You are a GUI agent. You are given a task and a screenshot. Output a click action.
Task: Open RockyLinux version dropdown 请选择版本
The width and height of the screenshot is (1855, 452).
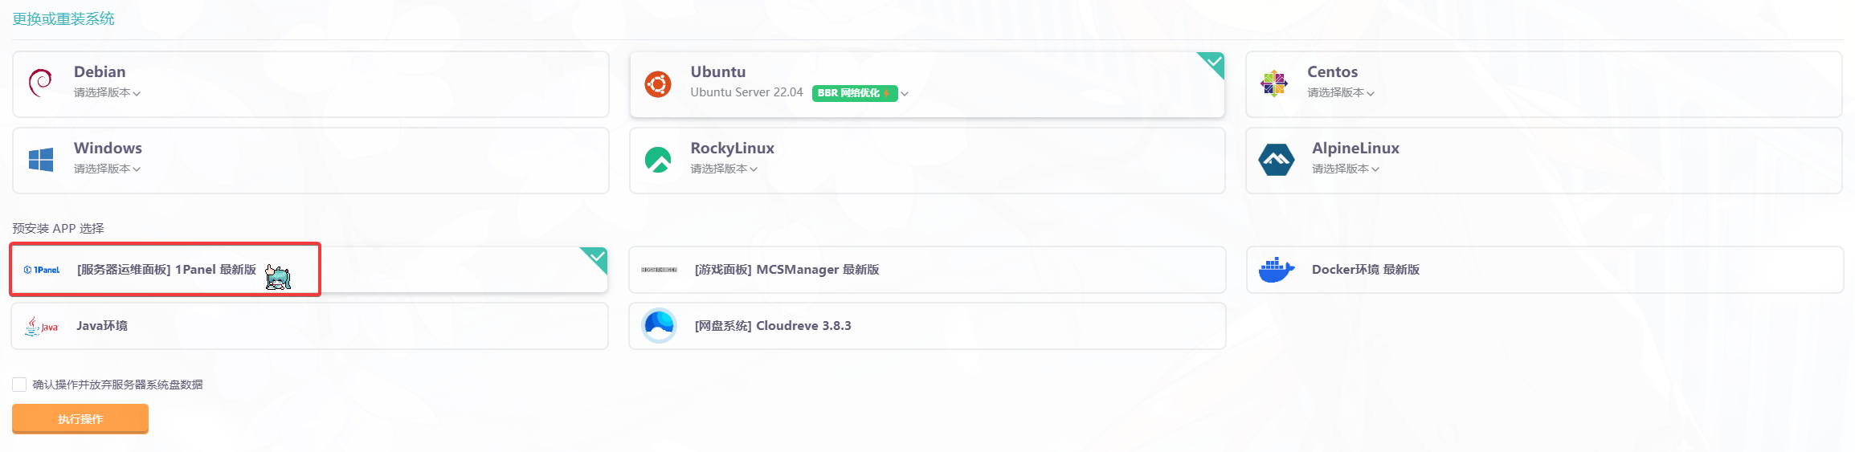click(724, 169)
